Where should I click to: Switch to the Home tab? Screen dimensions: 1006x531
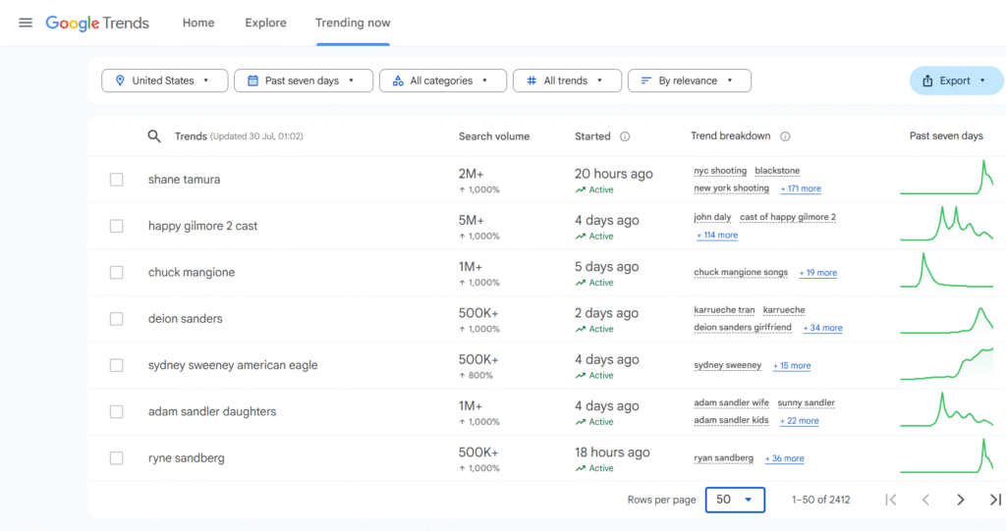click(198, 24)
